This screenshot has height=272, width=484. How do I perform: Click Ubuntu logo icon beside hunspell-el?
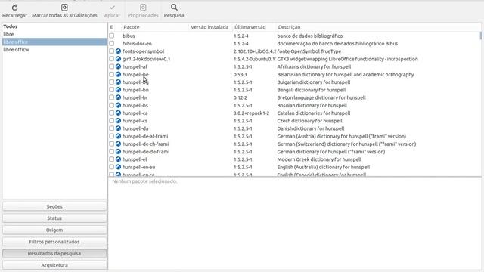(118, 159)
